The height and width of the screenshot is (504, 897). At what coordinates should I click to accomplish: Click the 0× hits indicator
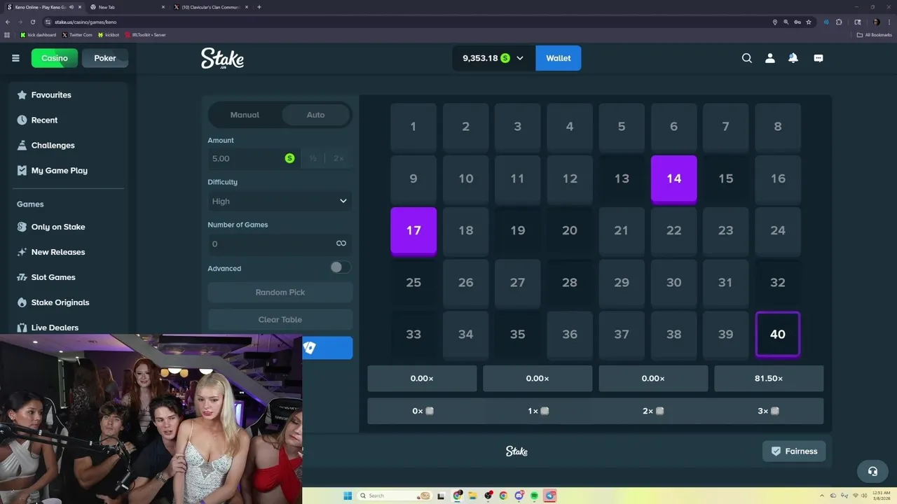click(x=423, y=411)
